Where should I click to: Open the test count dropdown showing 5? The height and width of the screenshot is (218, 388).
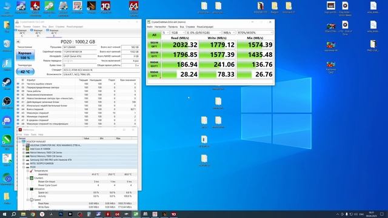166,33
